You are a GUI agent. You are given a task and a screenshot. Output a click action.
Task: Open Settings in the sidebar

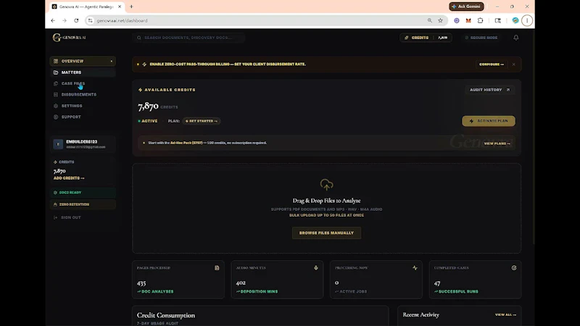[83, 106]
